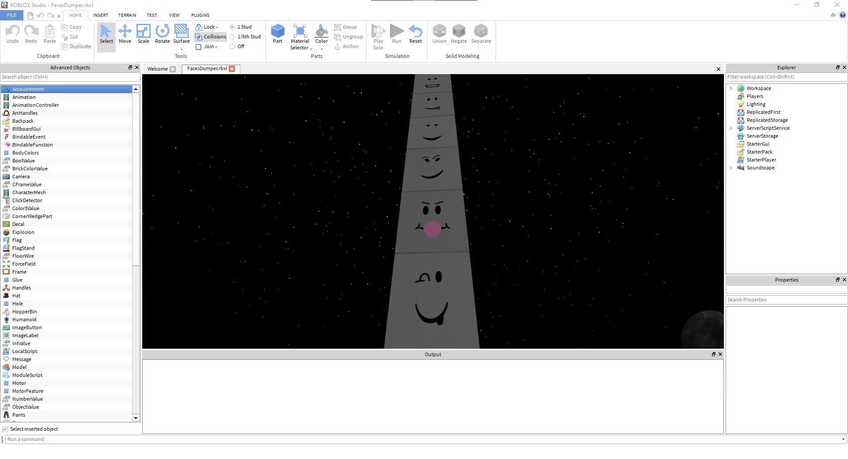Expand the Workspace tree node
The image size is (848, 459).
point(731,88)
